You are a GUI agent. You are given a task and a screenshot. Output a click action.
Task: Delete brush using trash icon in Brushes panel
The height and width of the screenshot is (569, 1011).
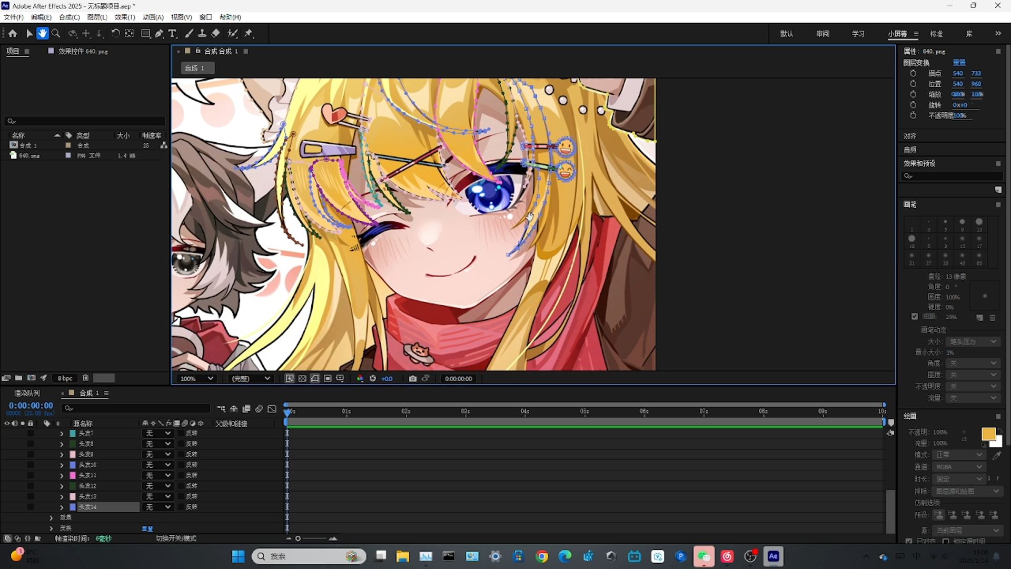tap(993, 318)
